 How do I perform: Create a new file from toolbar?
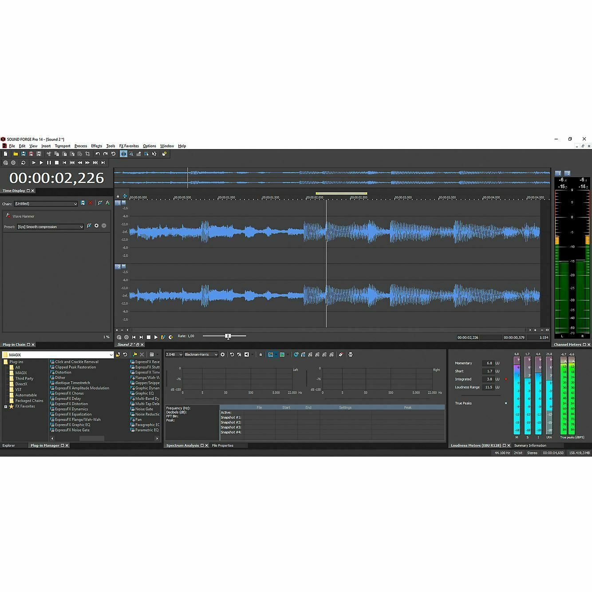click(x=6, y=154)
